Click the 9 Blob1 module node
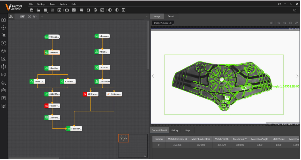This screenshot has height=160, width=301. 102,52
